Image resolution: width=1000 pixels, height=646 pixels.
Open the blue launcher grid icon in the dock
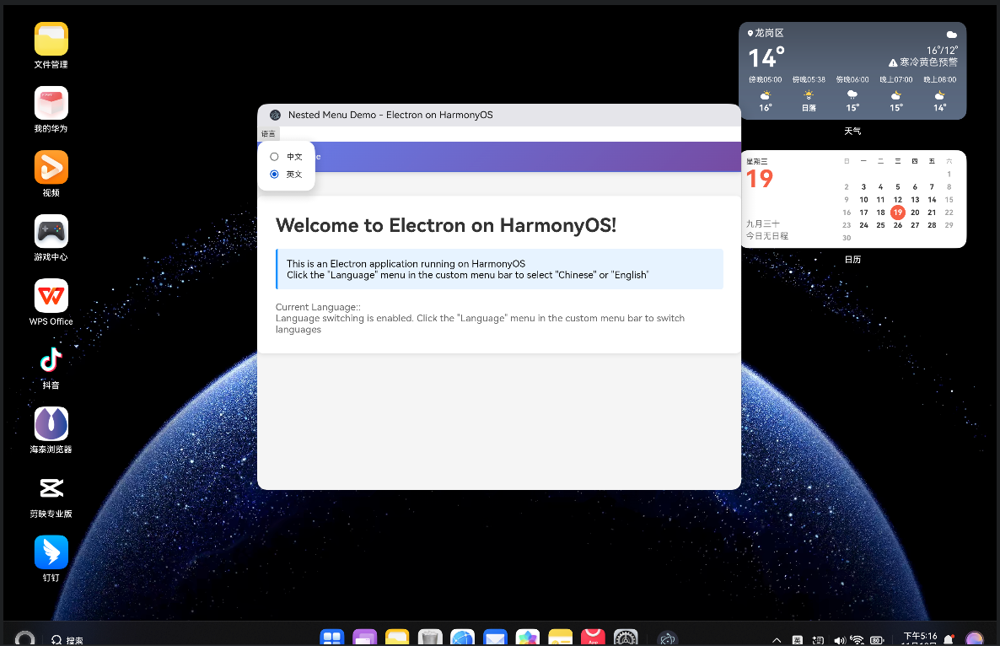pyautogui.click(x=331, y=637)
